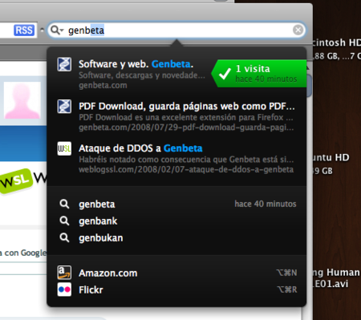Click the '⌥⌘R' shortcut label on the Flickr row
Image resolution: width=361 pixels, height=320 pixels.
pyautogui.click(x=286, y=290)
